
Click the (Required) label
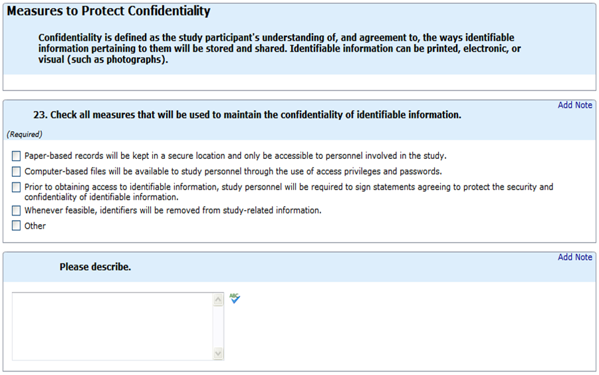(x=25, y=134)
